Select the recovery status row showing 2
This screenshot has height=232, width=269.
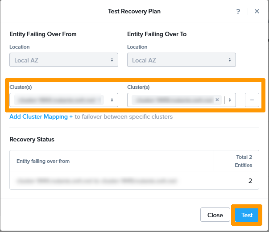(134, 181)
